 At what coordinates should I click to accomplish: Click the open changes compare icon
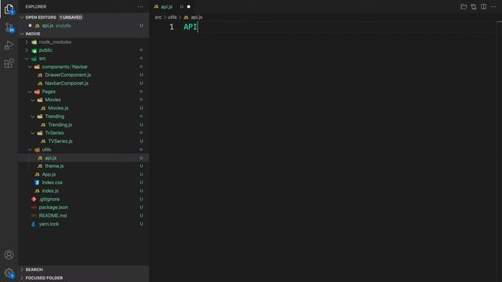pyautogui.click(x=474, y=7)
